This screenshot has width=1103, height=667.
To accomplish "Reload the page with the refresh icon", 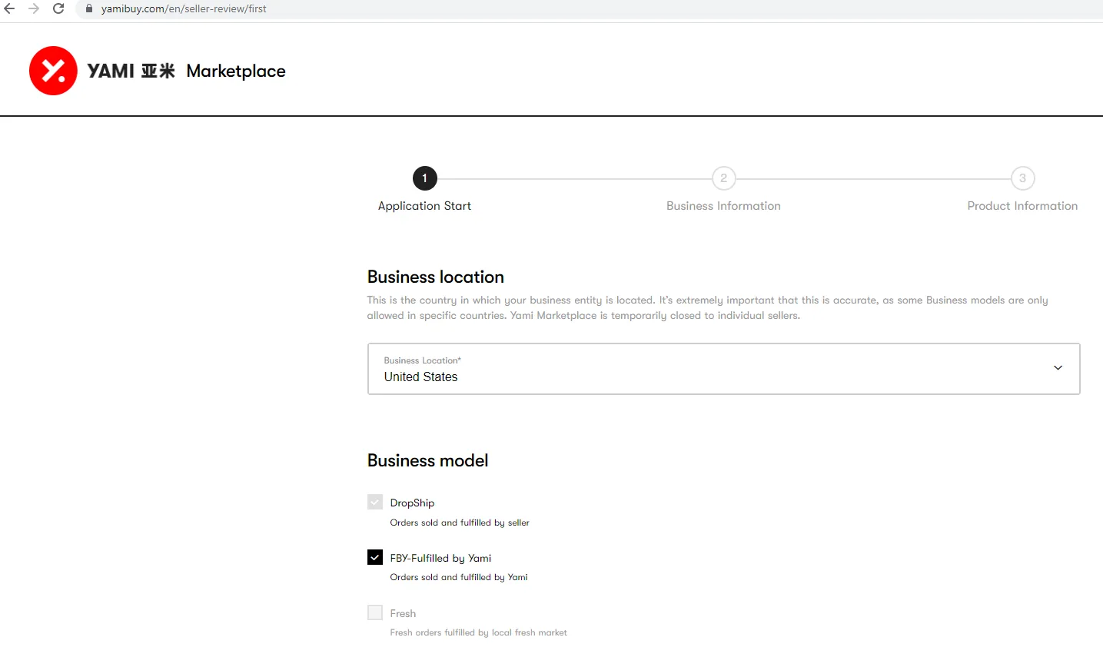I will tap(58, 8).
